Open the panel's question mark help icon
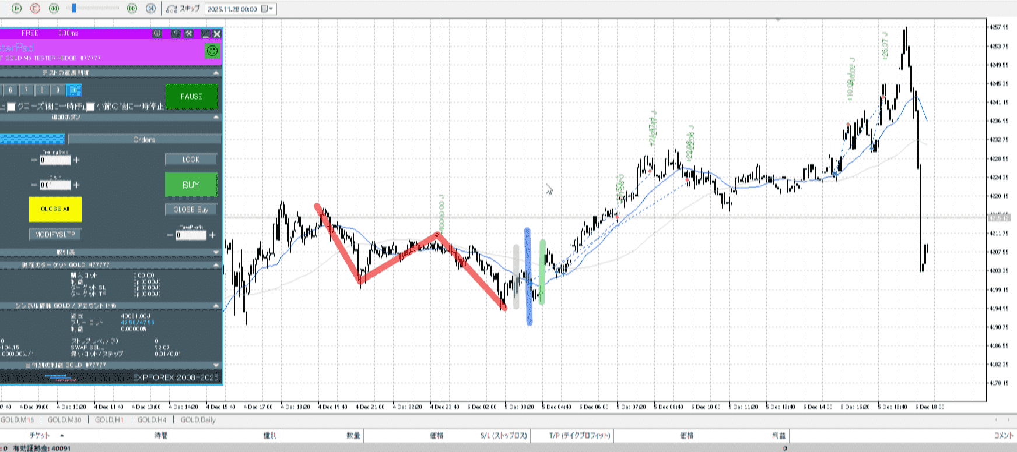Image resolution: width=1017 pixels, height=452 pixels. [x=176, y=34]
